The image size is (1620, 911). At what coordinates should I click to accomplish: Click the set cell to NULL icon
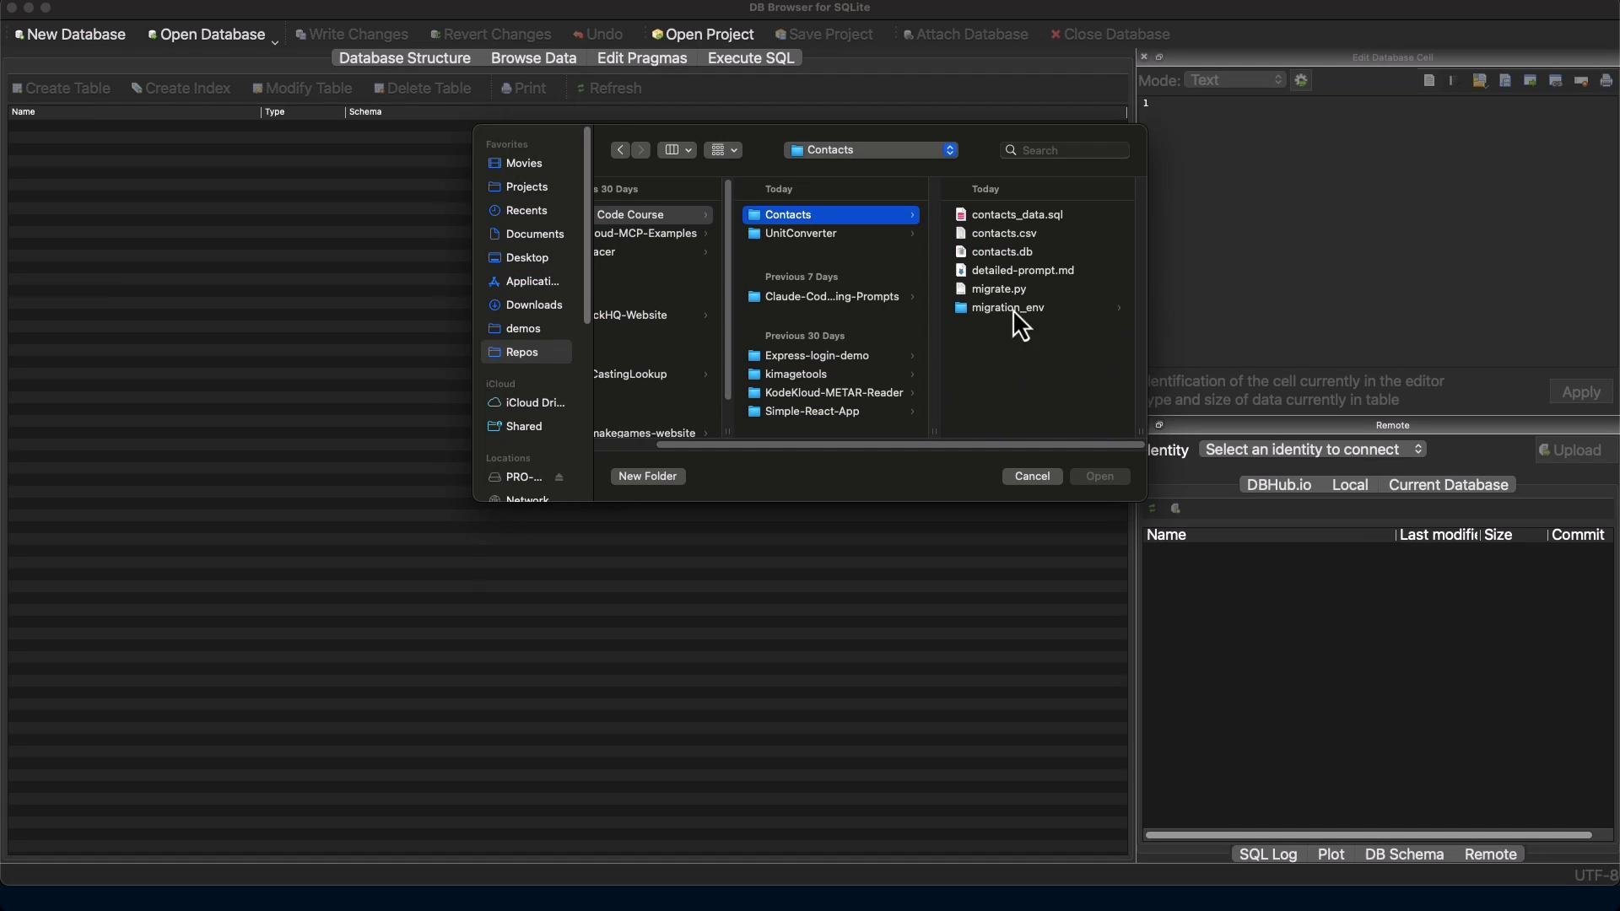click(1580, 80)
